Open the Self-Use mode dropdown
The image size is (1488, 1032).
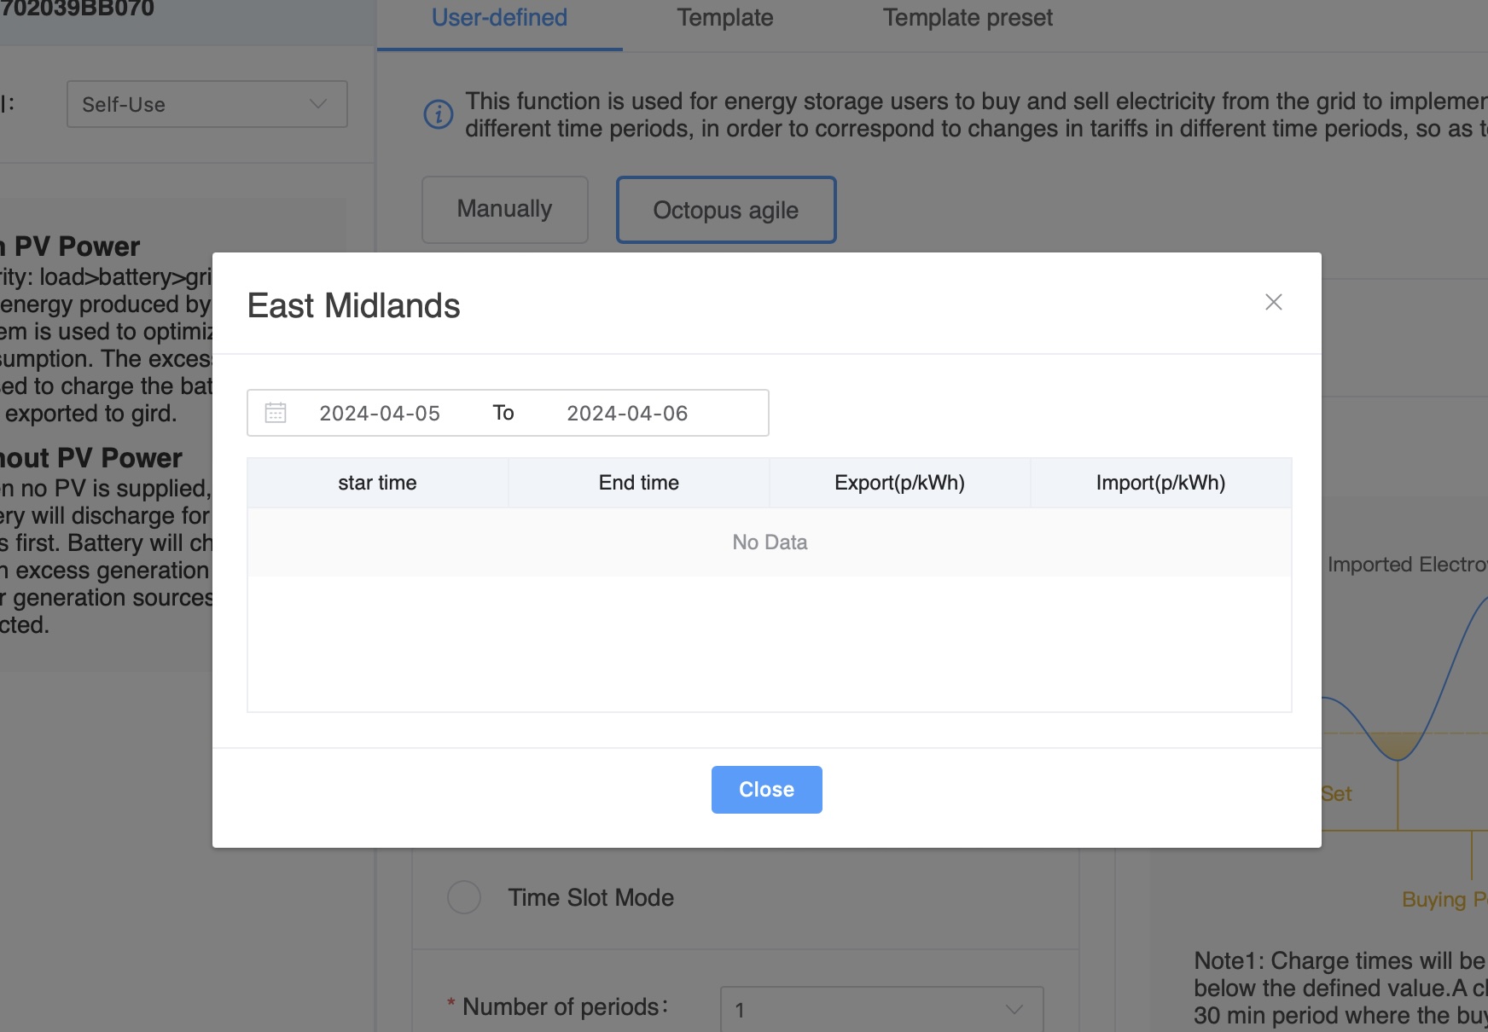206,104
